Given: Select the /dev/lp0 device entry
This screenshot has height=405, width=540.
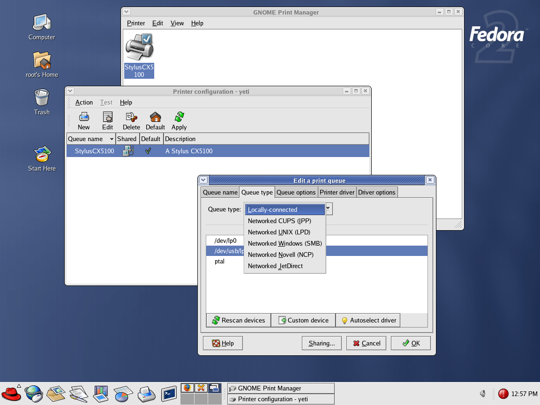Looking at the screenshot, I should tap(222, 240).
